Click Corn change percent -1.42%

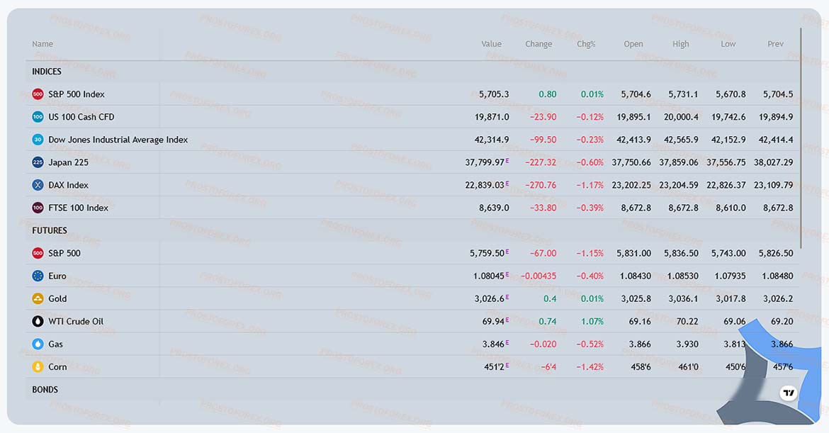click(590, 367)
